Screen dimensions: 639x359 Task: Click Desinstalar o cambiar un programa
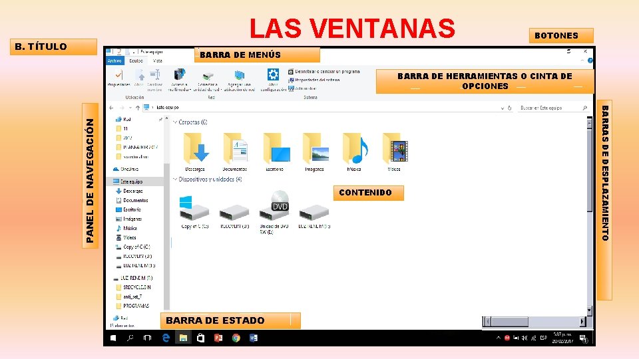tap(324, 72)
